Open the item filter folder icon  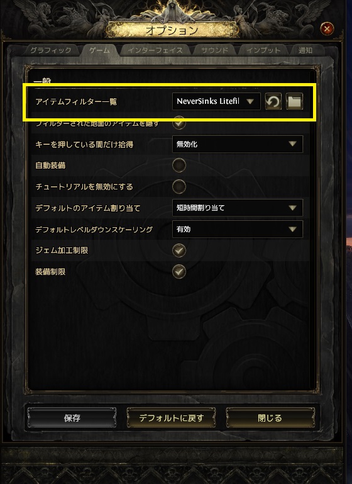pyautogui.click(x=294, y=101)
